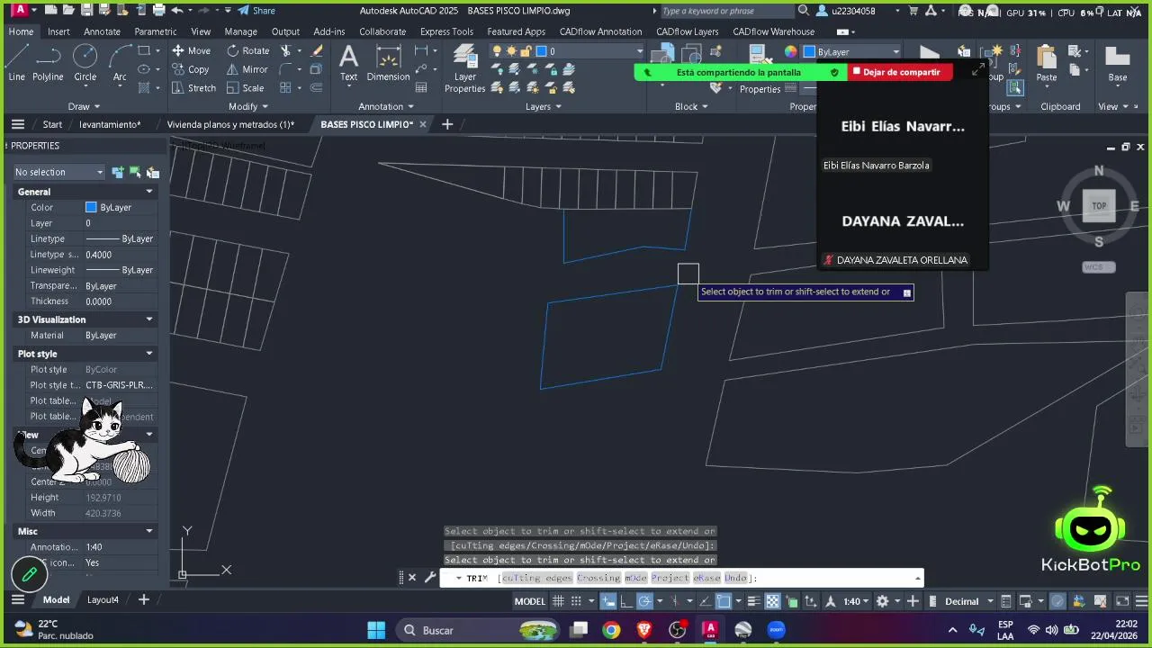This screenshot has height=648, width=1152.
Task: Activate the Move command
Action: [x=191, y=50]
